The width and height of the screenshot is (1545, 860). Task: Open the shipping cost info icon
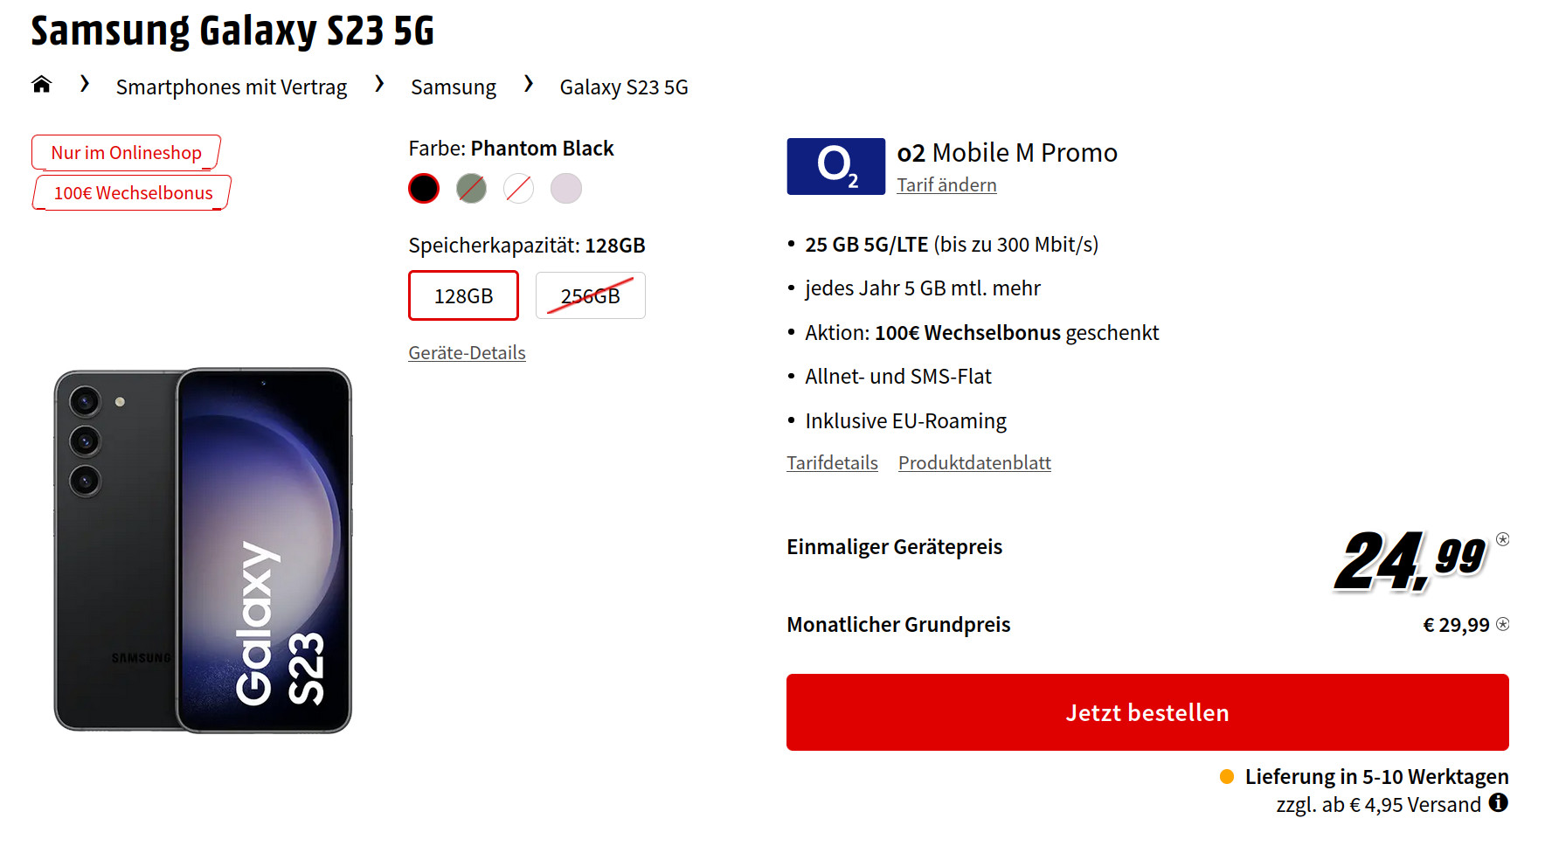(1499, 802)
